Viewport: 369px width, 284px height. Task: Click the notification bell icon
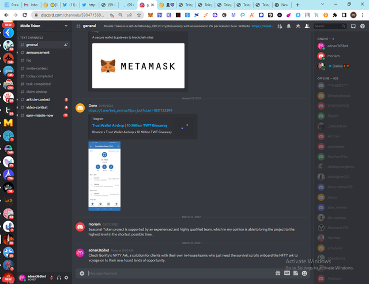point(288,26)
